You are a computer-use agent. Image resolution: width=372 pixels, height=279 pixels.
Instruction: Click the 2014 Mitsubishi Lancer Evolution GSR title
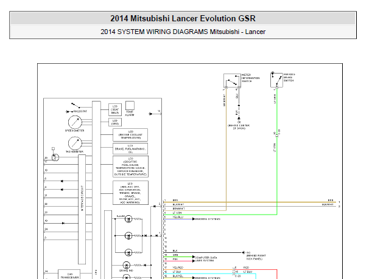(183, 18)
